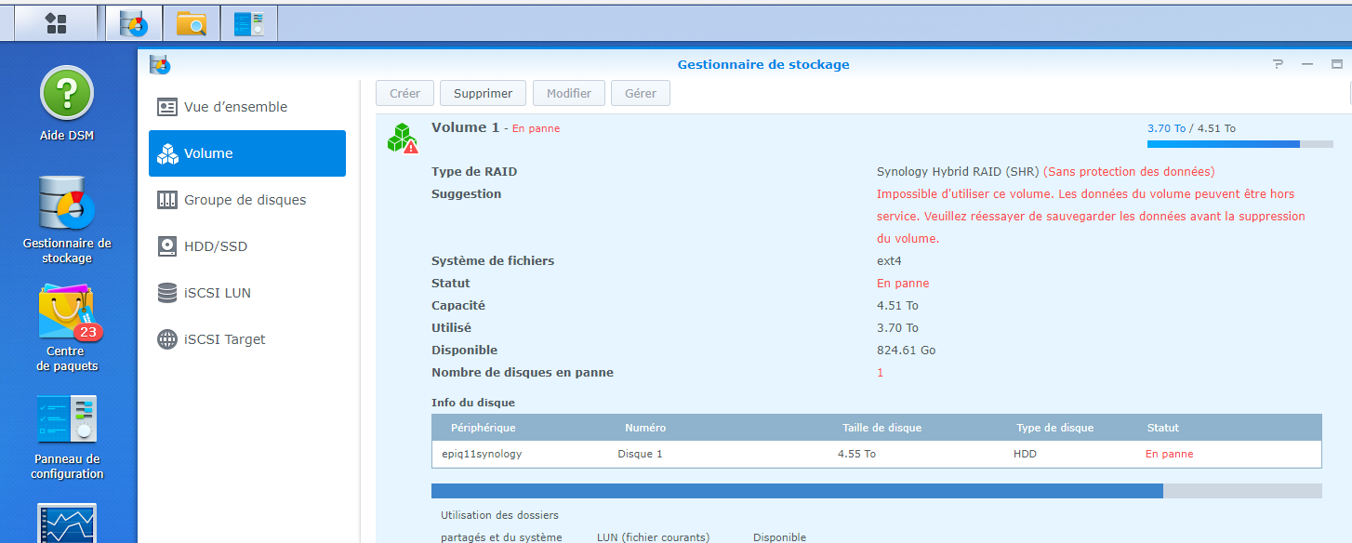Open File Station search taskbar icon
The height and width of the screenshot is (543, 1352).
tap(191, 23)
